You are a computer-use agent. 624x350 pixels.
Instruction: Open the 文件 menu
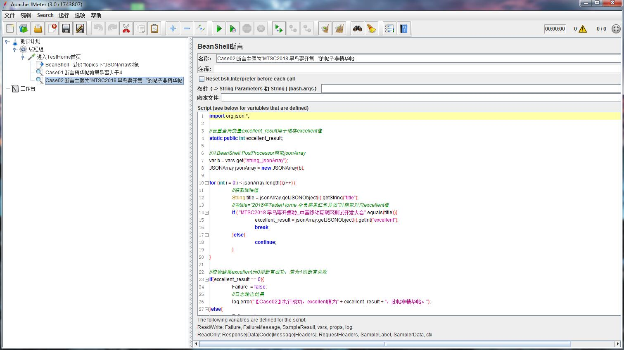9,15
